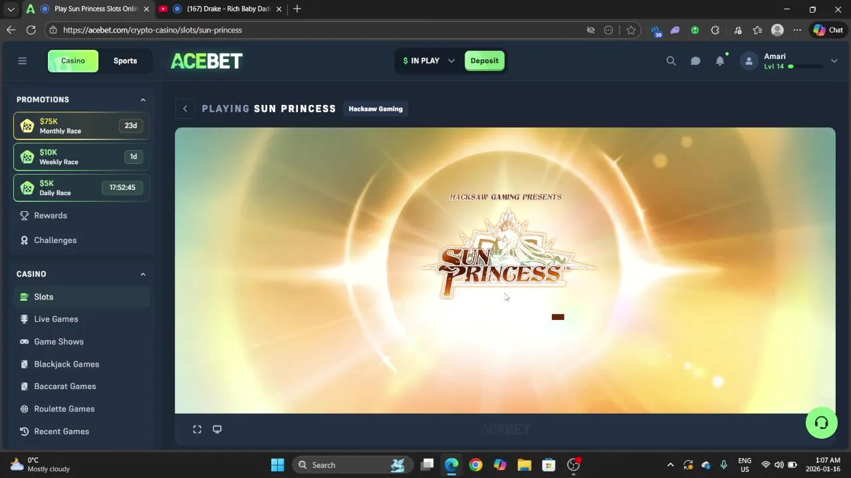Reload the page
851x478 pixels.
tap(31, 30)
